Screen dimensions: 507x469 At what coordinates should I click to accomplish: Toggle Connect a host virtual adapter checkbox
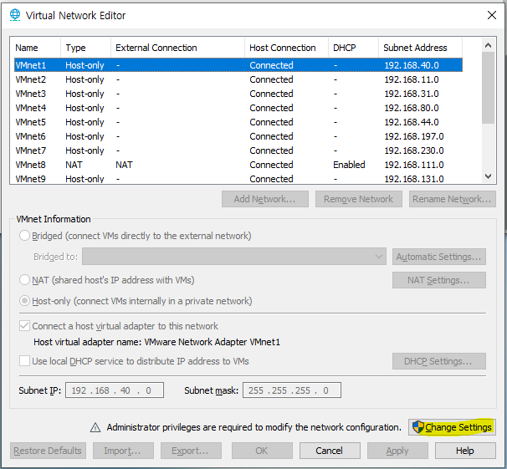click(24, 325)
